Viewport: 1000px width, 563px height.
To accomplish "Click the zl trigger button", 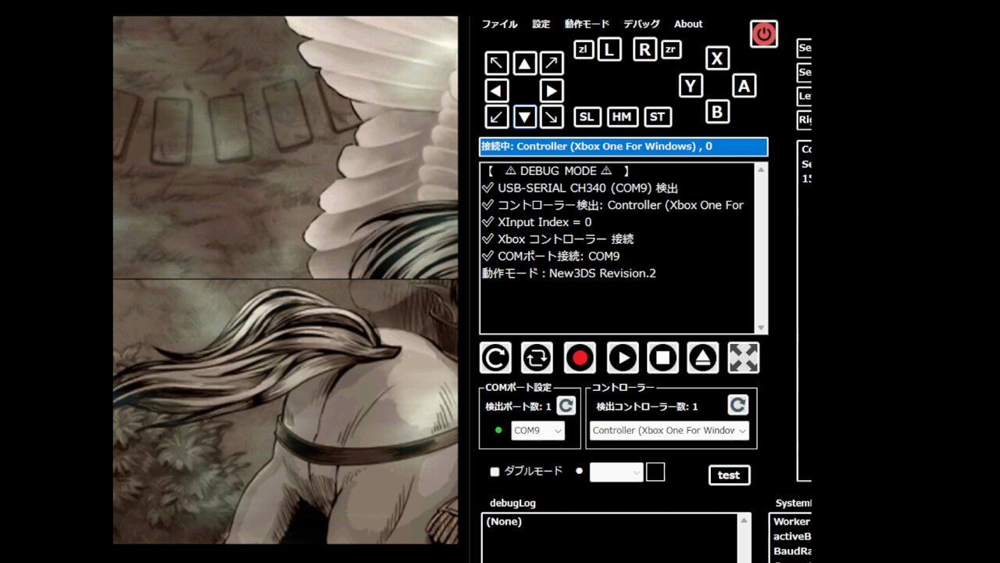I will click(584, 49).
